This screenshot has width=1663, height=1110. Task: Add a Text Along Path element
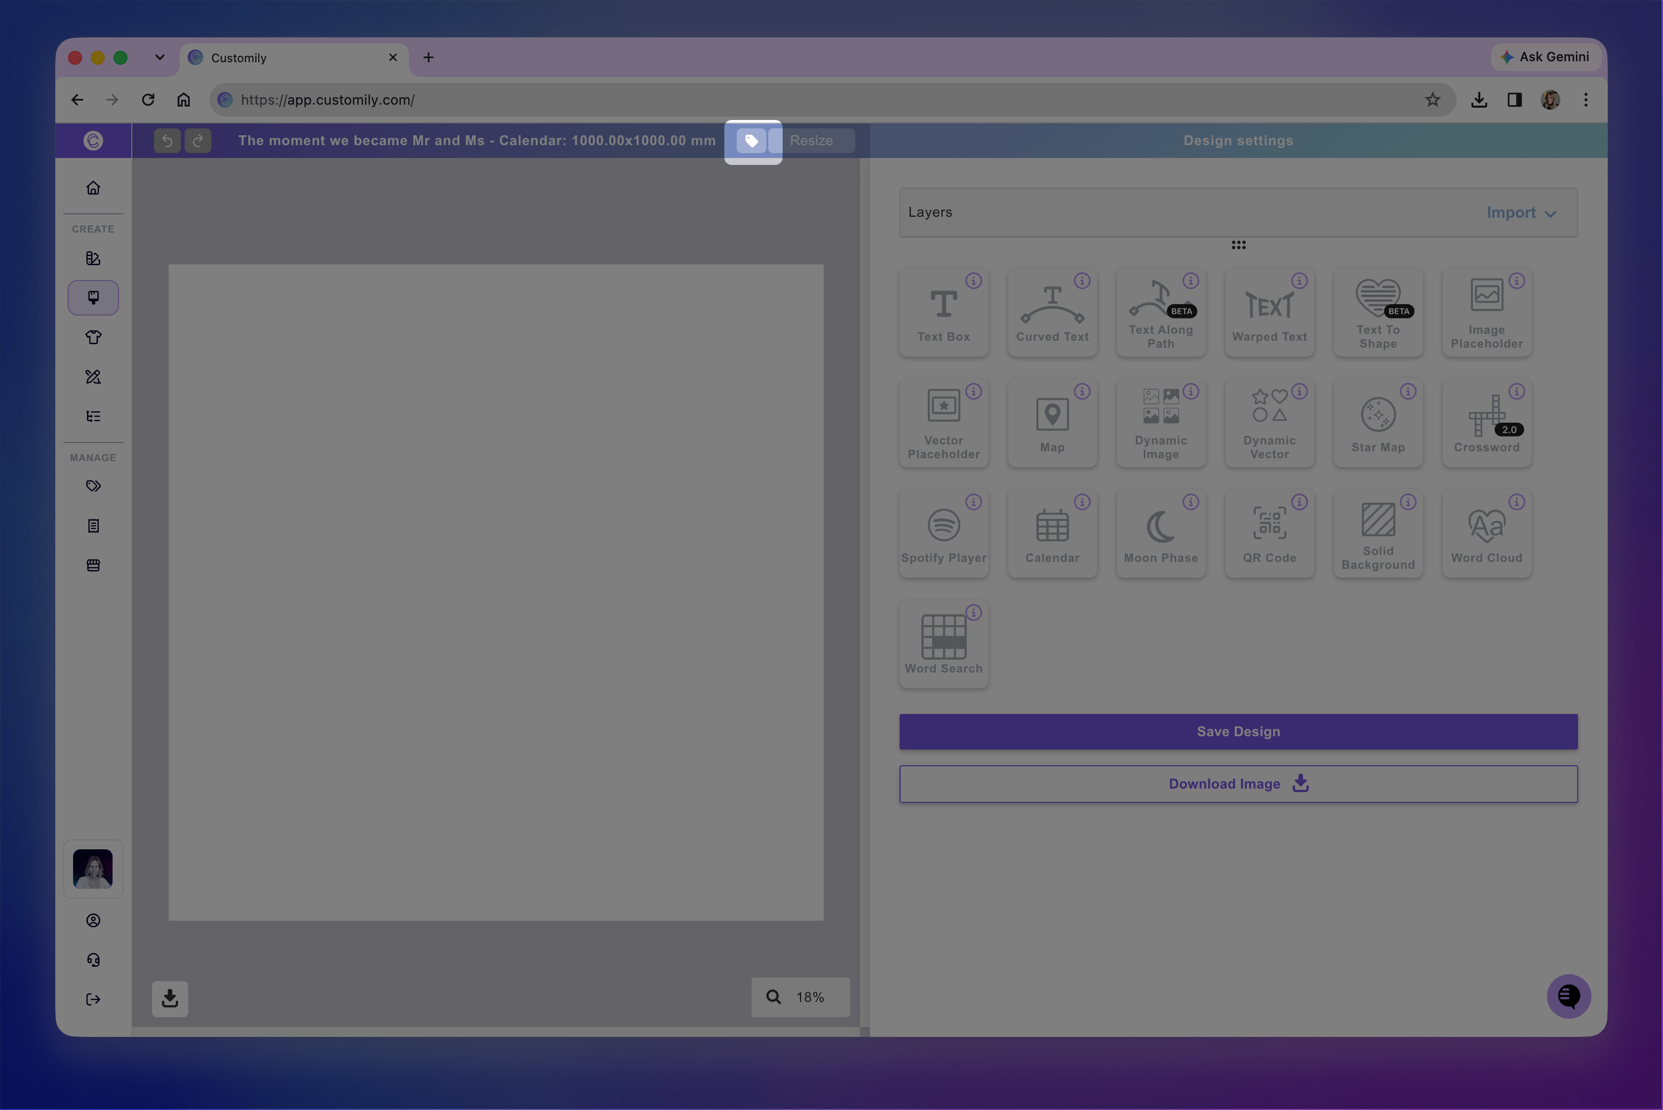coord(1161,312)
